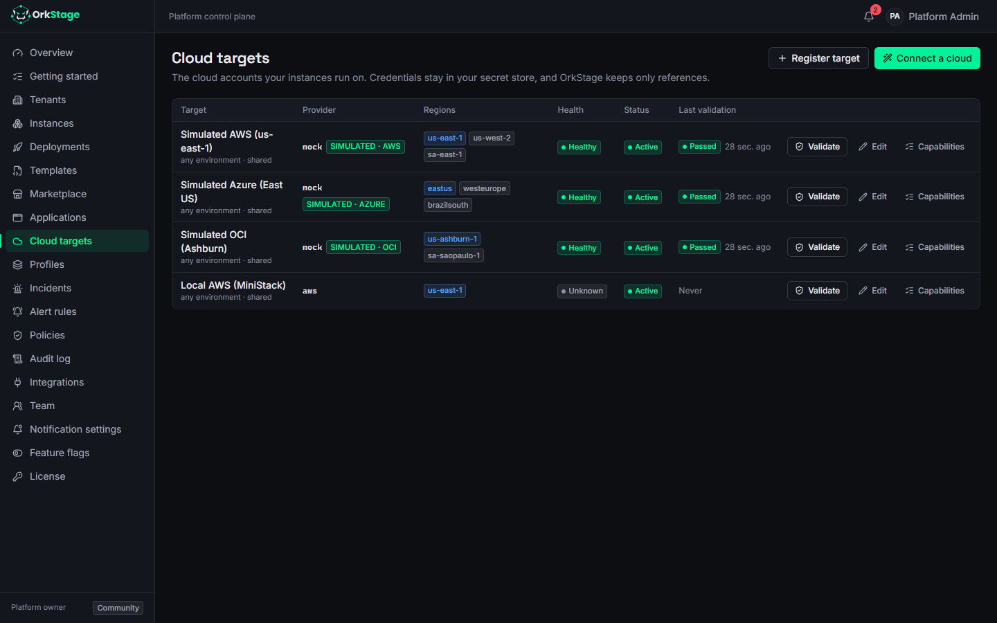Screen dimensions: 997x623
Task: Edit the Simulated OCI target
Action: click(873, 247)
